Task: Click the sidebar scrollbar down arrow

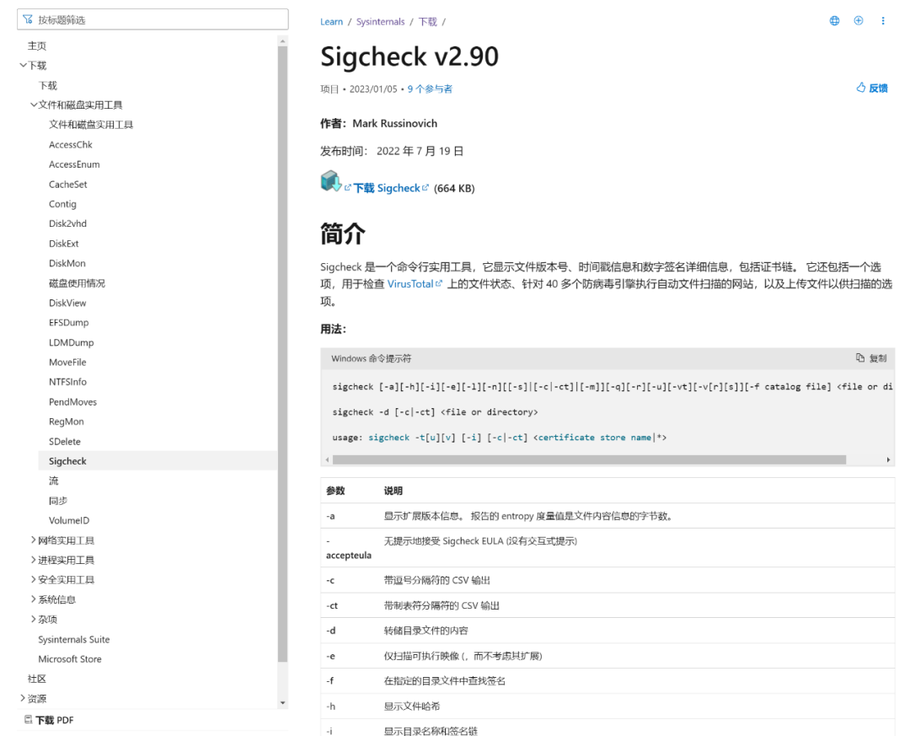Action: click(x=282, y=703)
